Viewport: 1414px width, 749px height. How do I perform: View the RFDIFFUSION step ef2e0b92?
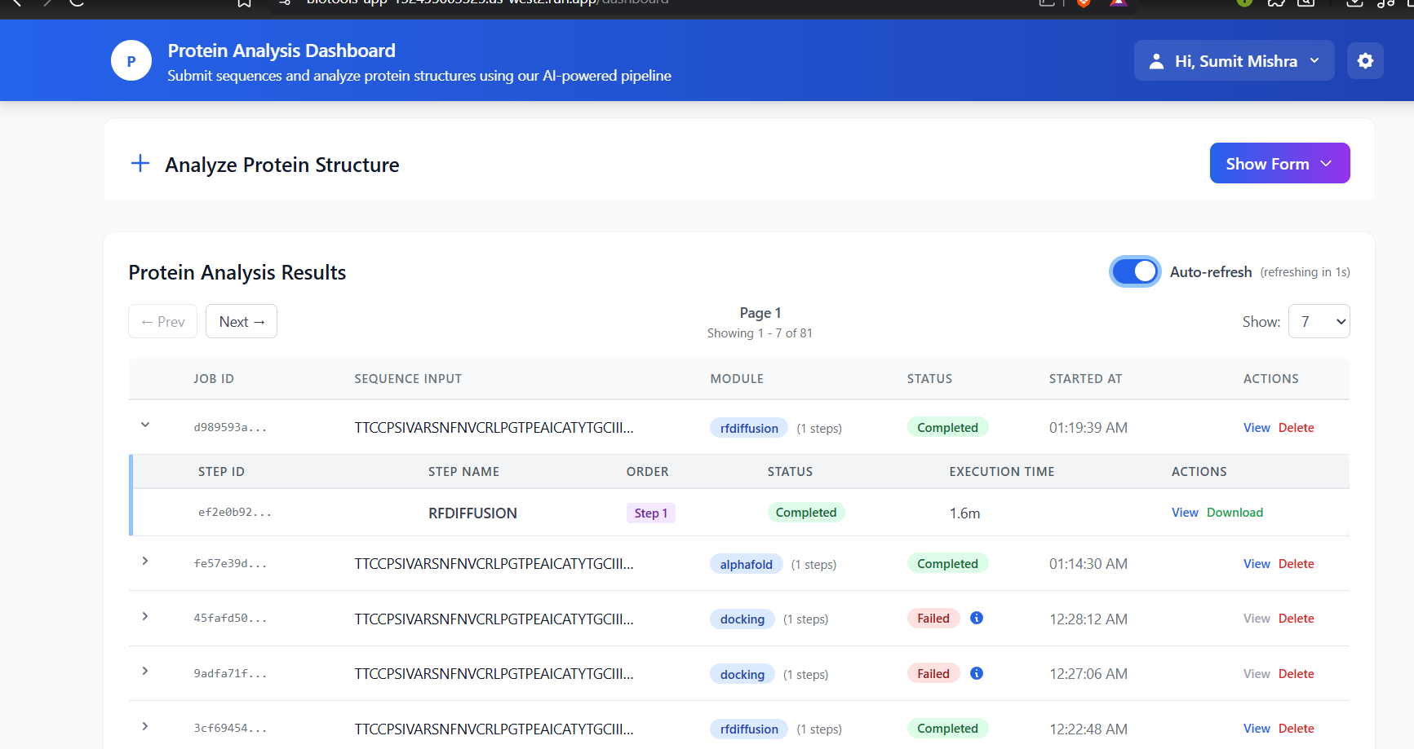1185,513
